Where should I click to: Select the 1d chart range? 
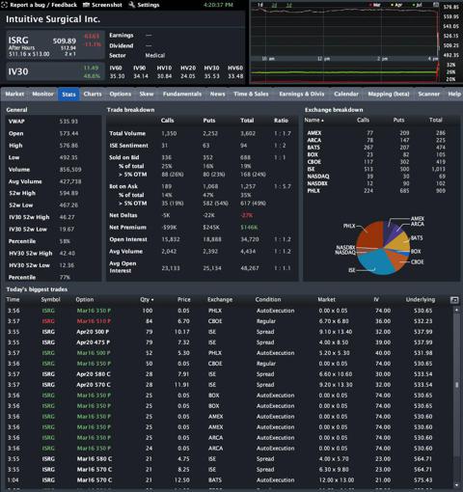pyautogui.click(x=260, y=5)
